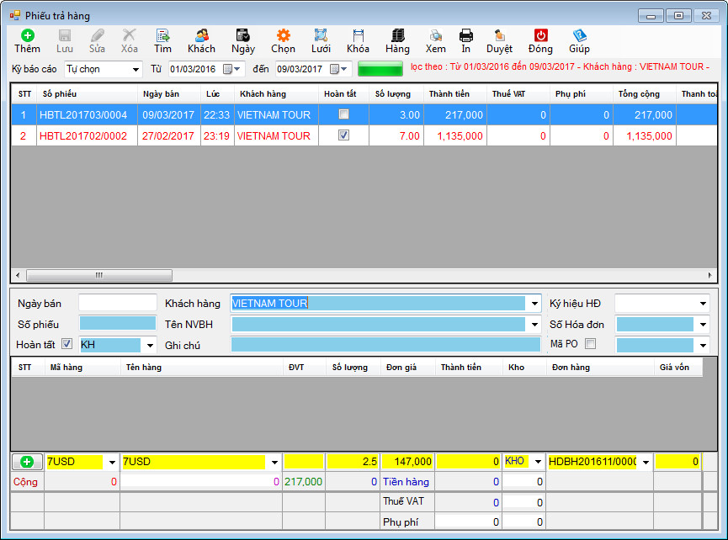Image resolution: width=728 pixels, height=540 pixels.
Task: Expand the Ký hiệu HĐ dropdown
Action: tap(703, 304)
